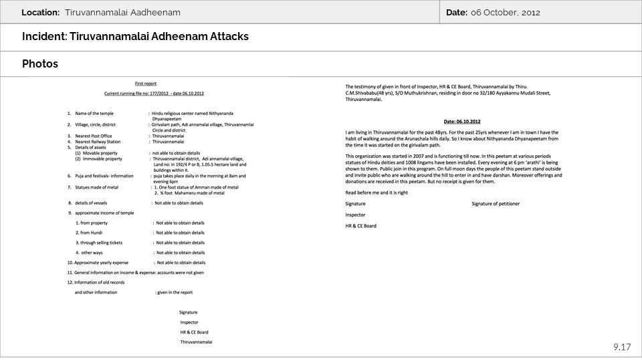Image resolution: width=642 pixels, height=361 pixels.
Task: Select the 'through selling tickets' income row
Action: (x=101, y=243)
